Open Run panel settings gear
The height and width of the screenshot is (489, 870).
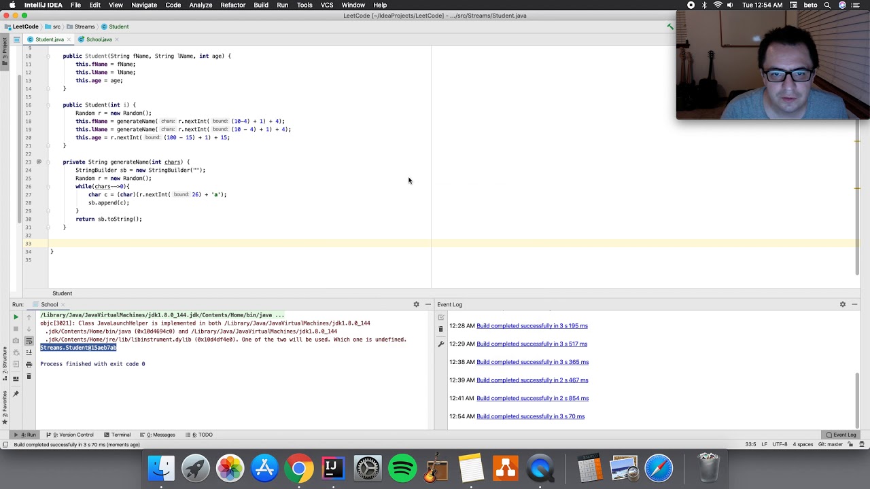pos(416,304)
